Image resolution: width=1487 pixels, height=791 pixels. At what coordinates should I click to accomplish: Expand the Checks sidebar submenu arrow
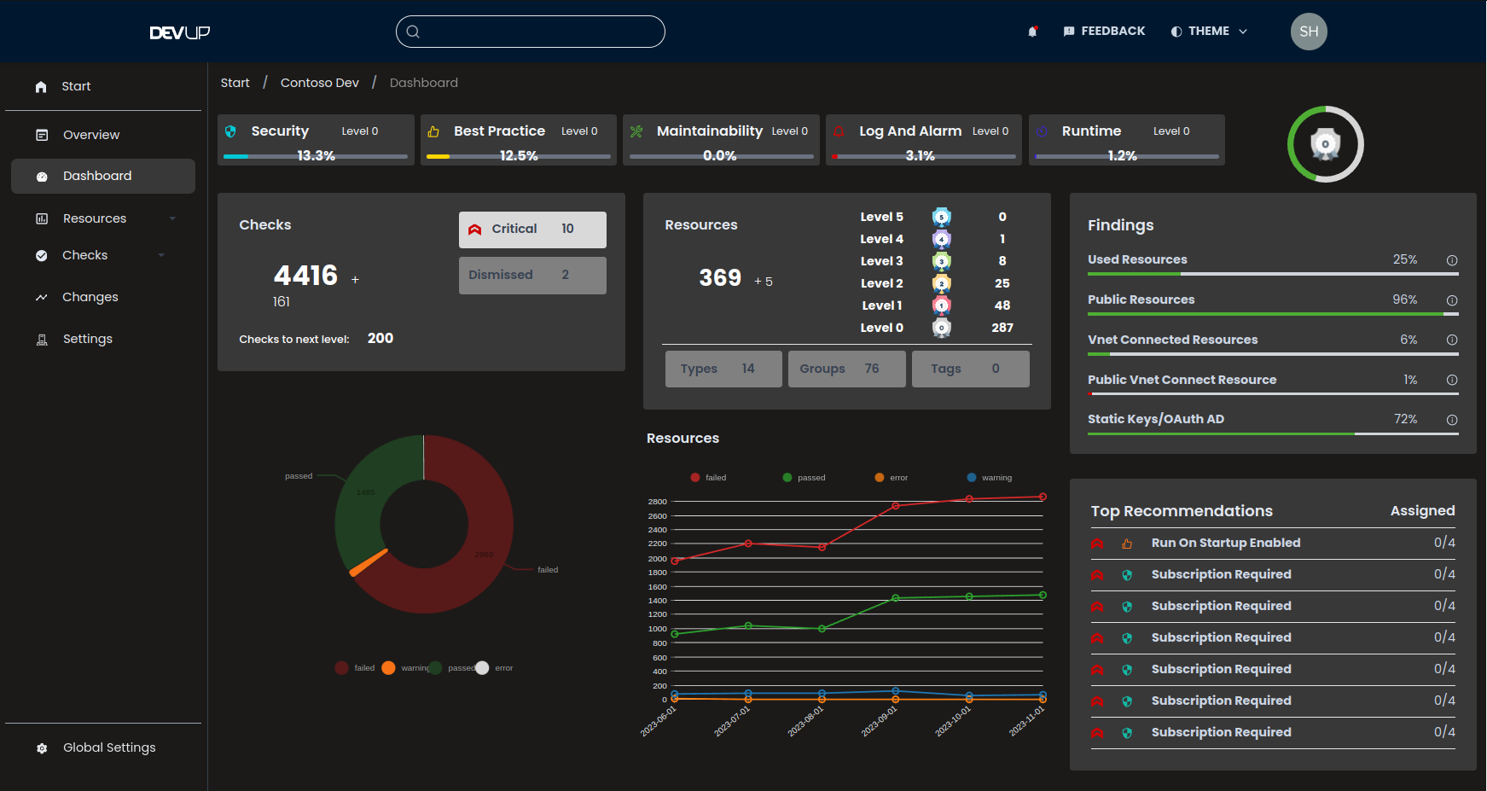coord(161,255)
